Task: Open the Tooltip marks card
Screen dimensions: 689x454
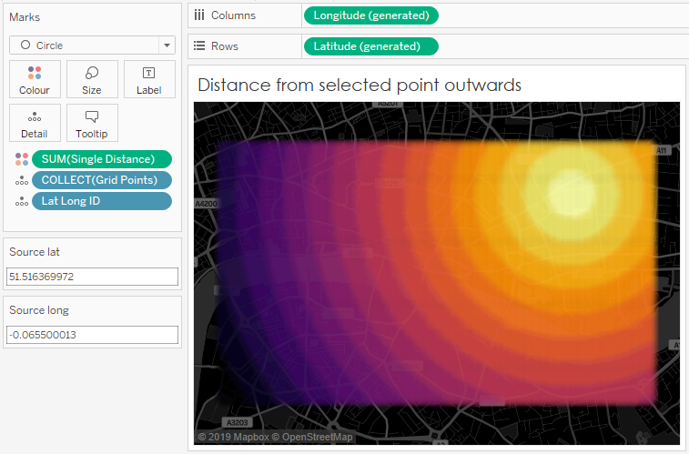Action: tap(92, 123)
